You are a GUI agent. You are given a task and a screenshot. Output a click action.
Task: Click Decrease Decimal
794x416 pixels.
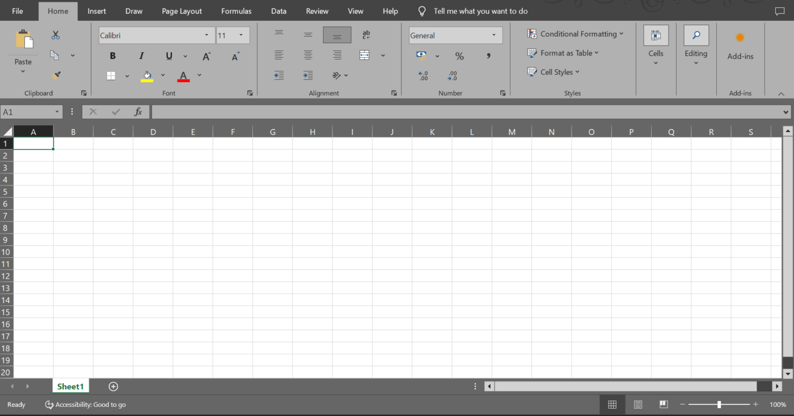pos(452,75)
